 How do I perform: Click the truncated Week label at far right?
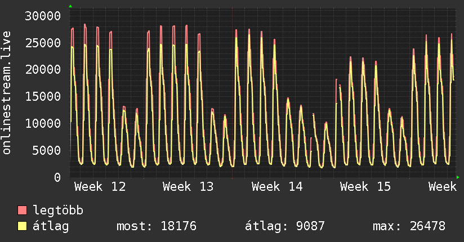(442, 186)
